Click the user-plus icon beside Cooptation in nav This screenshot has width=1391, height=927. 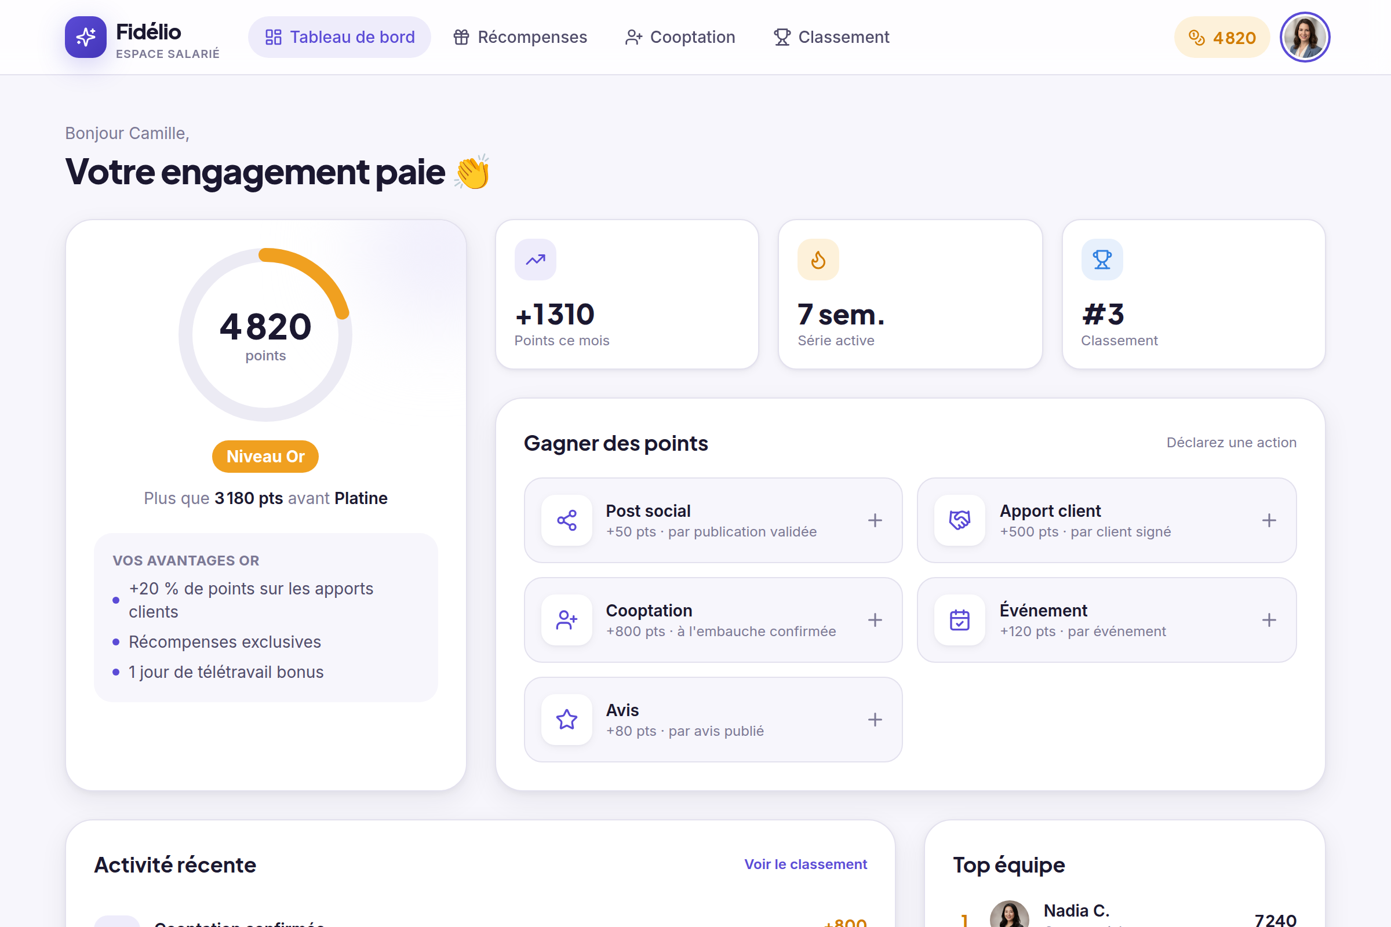(634, 37)
